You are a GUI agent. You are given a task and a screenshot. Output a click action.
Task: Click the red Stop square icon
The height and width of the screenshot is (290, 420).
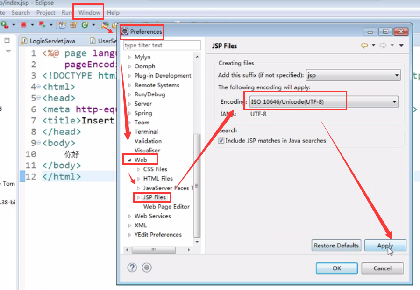pyautogui.click(x=23, y=25)
